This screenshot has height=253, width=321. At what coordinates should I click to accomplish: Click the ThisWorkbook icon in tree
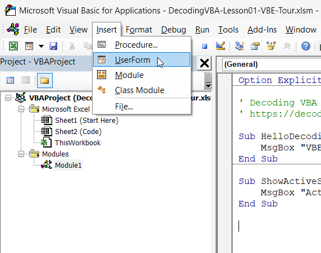pyautogui.click(x=46, y=142)
